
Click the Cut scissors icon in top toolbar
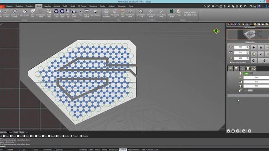(x=237, y=6)
